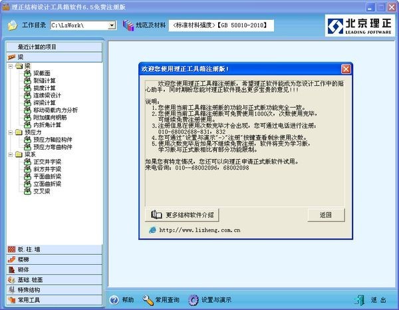Open the 砌体 category panel

[x=55, y=269]
